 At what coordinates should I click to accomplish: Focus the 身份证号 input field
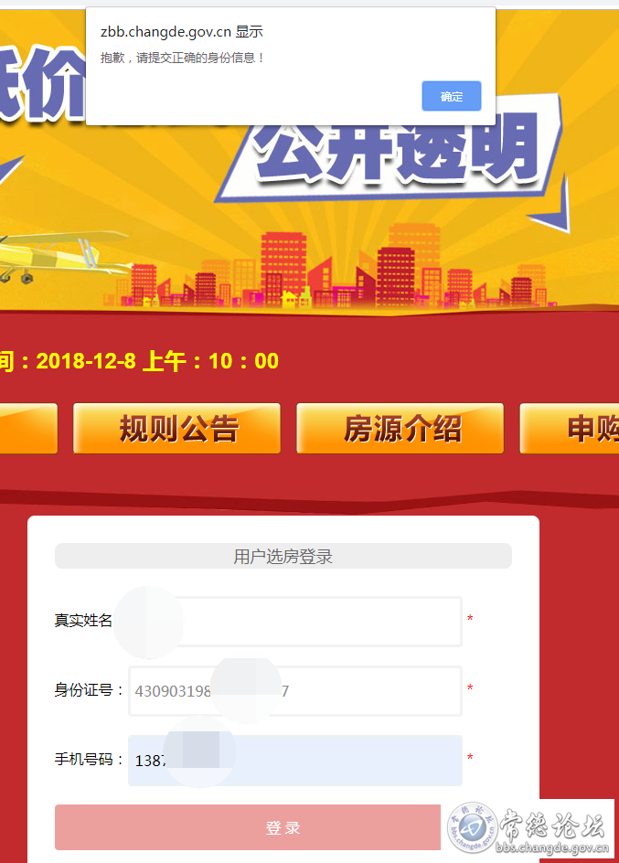[295, 691]
